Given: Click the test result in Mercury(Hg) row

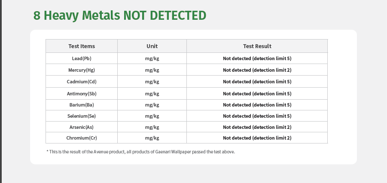Looking at the screenshot, I should (257, 70).
